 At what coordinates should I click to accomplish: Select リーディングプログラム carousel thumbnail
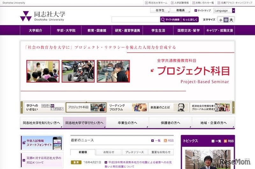(127, 107)
